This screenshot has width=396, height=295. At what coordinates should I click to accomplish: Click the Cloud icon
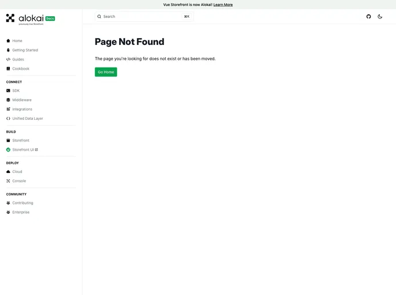8,172
